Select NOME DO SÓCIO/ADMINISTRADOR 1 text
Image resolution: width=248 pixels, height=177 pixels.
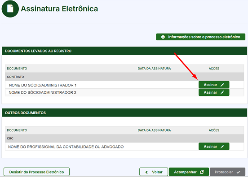(x=43, y=85)
